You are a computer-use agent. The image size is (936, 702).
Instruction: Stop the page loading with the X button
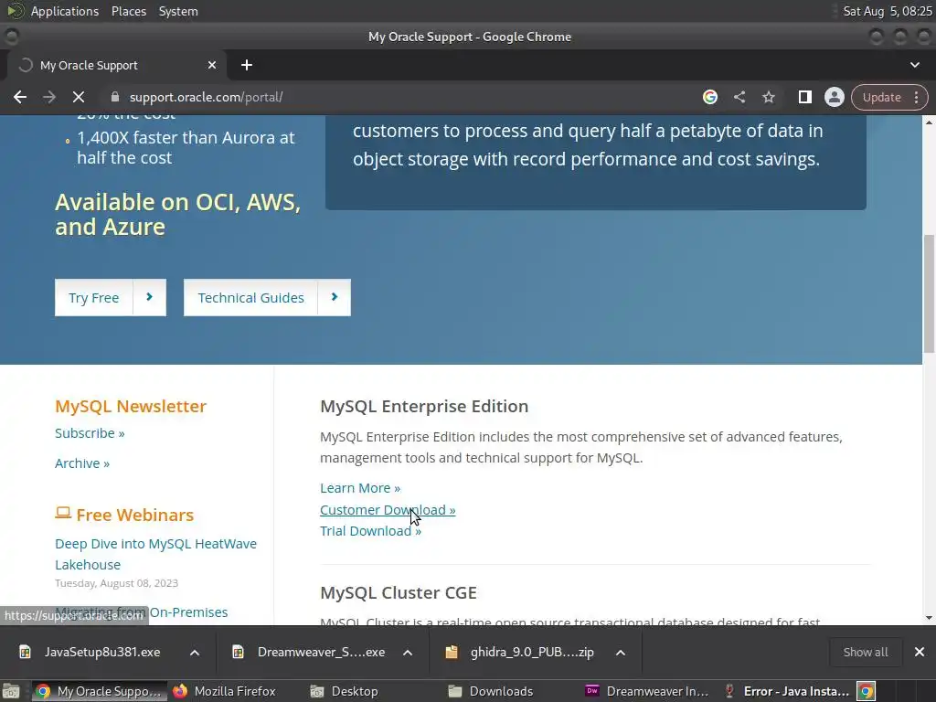point(79,97)
